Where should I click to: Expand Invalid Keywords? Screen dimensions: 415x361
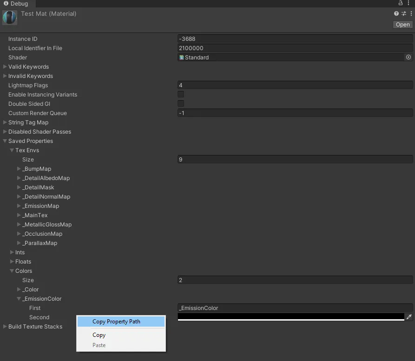tap(5, 76)
